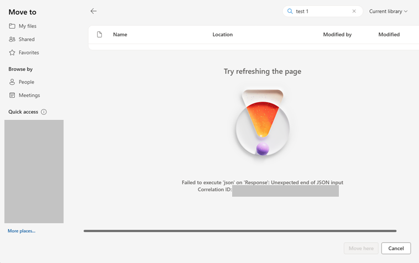Click the Correlation ID label
This screenshot has width=419, height=263.
click(x=214, y=190)
